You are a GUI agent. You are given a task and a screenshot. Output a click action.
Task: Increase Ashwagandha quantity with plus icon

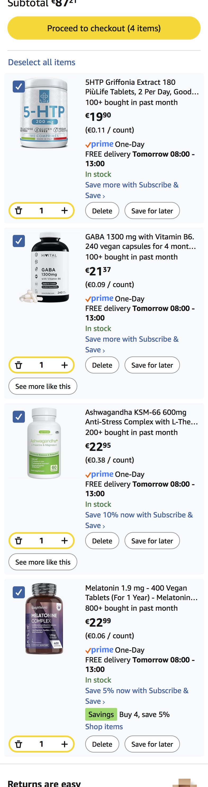64,540
